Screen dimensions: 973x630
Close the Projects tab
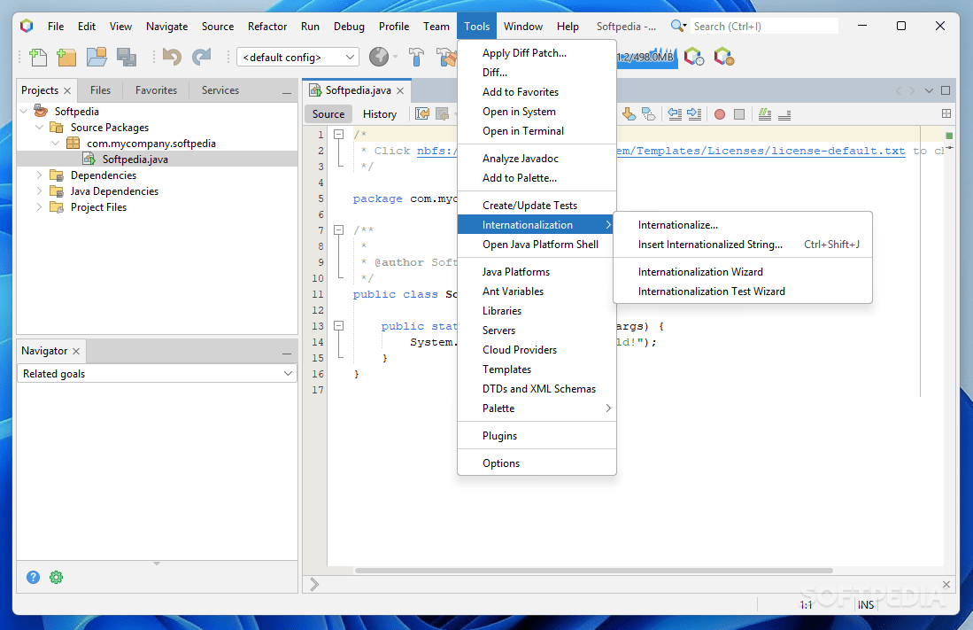pyautogui.click(x=67, y=90)
